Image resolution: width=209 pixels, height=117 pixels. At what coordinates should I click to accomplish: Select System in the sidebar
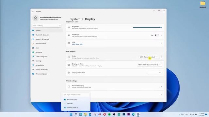[x=47, y=31]
